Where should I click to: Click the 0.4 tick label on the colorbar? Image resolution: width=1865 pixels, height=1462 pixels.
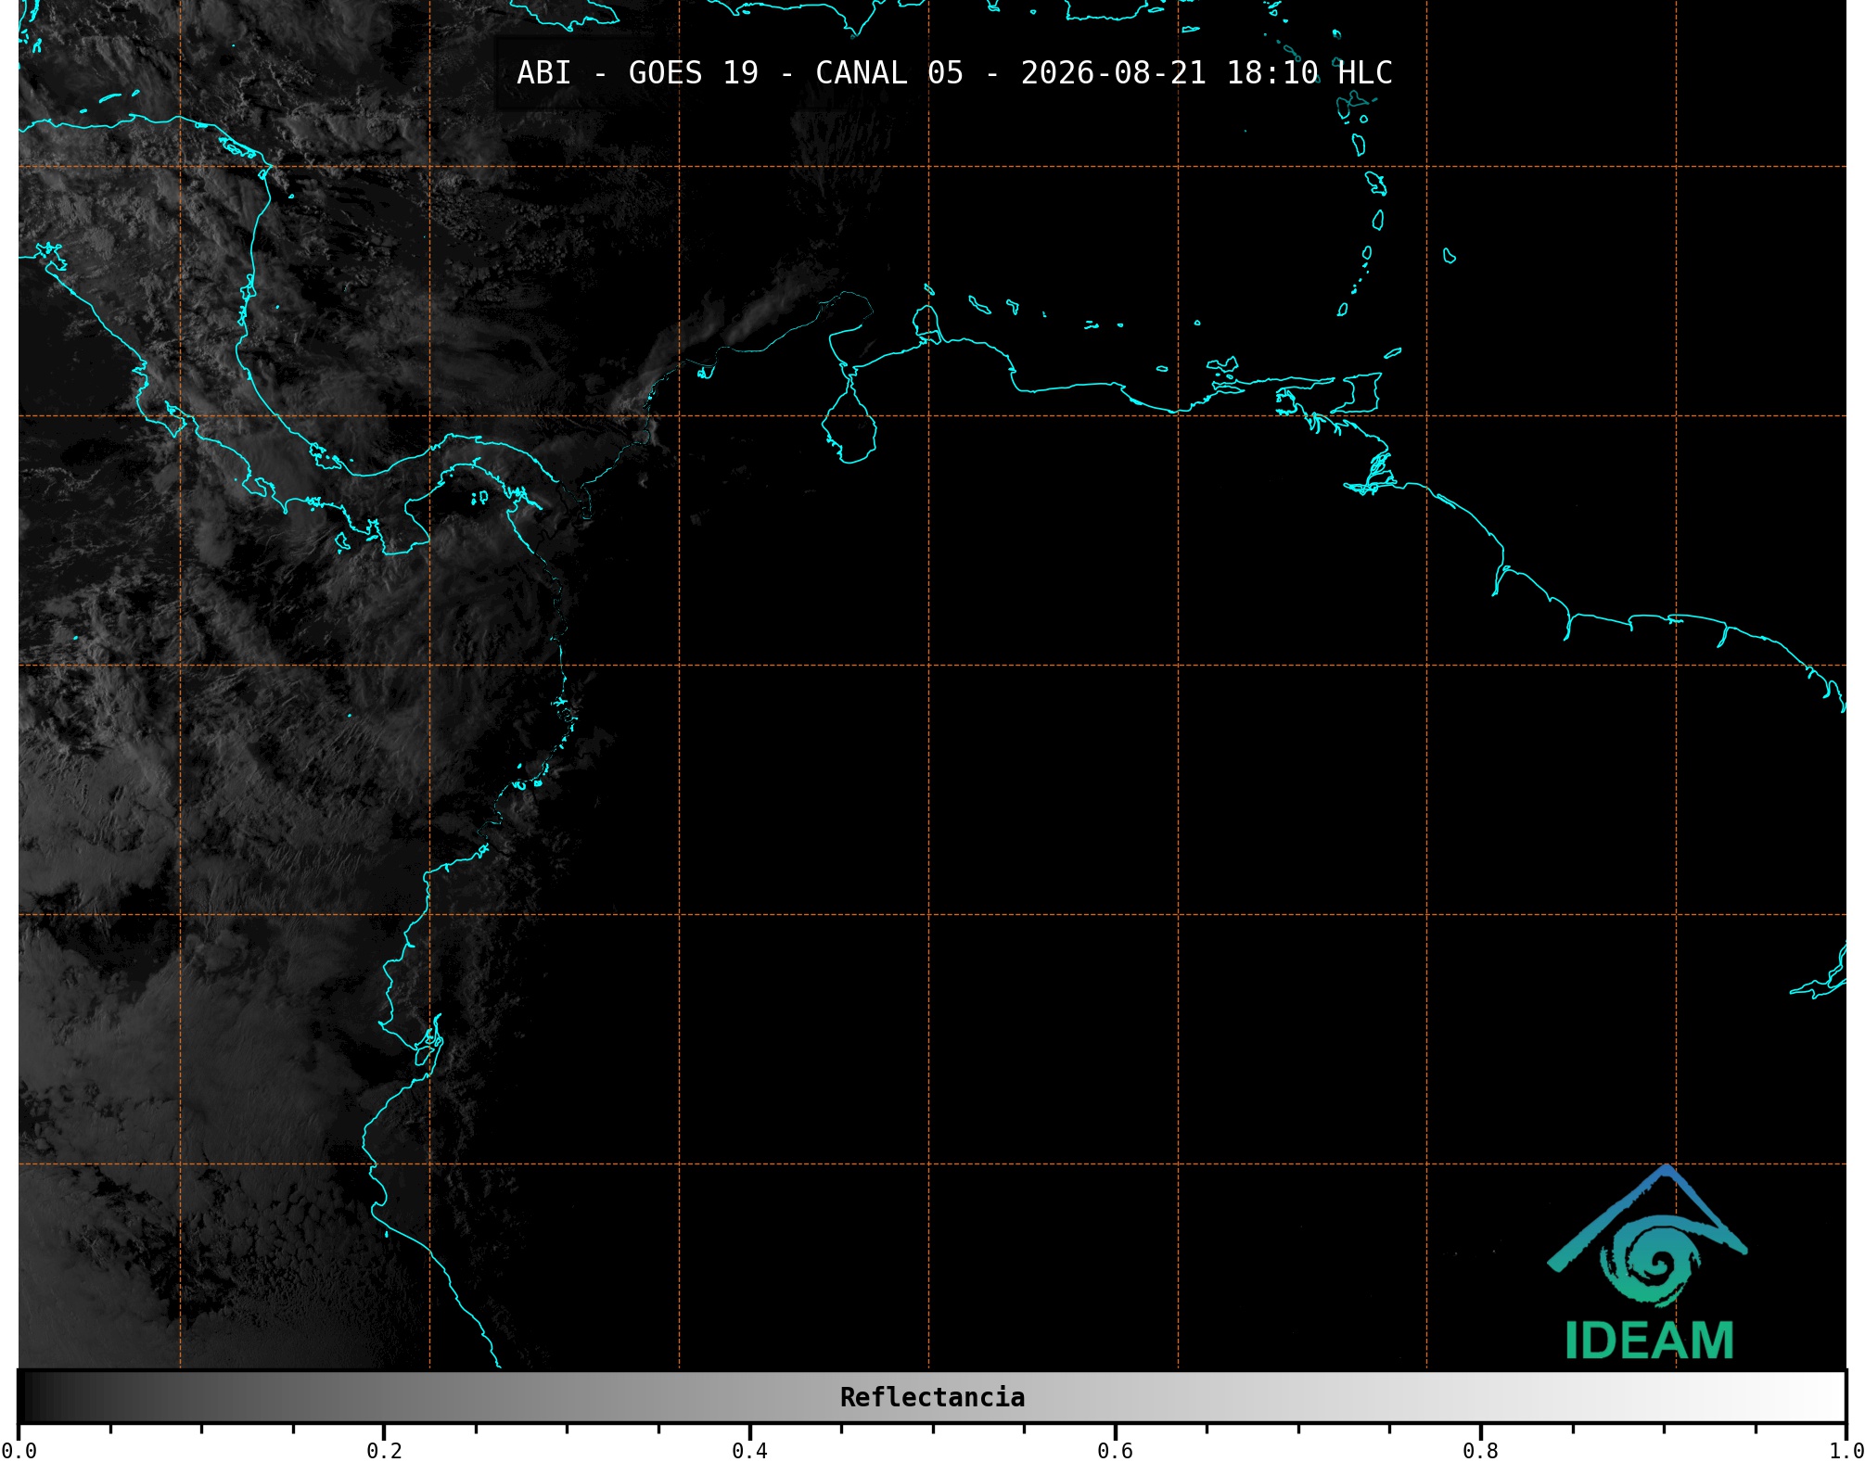[749, 1451]
